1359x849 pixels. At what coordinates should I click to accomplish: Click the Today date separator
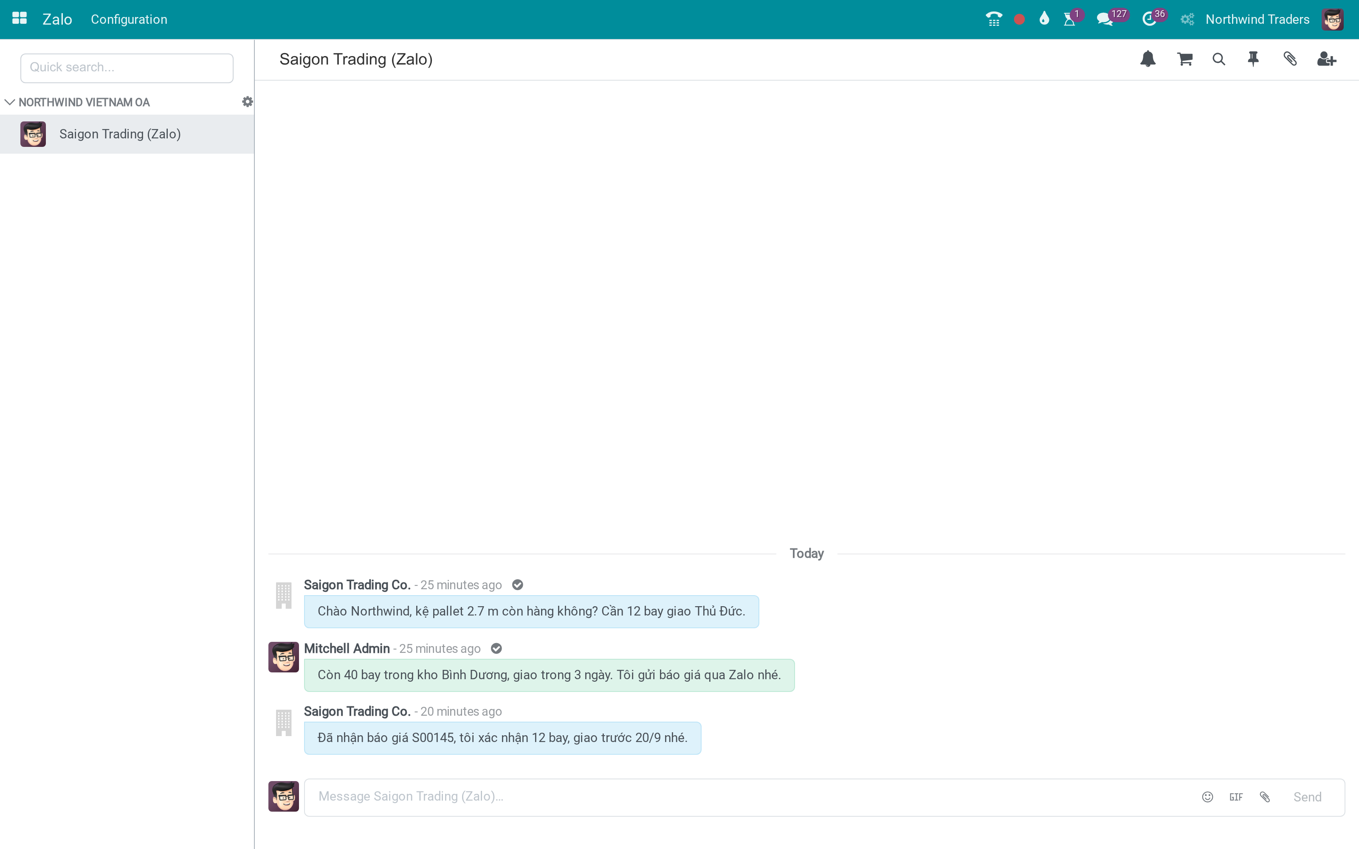(806, 554)
